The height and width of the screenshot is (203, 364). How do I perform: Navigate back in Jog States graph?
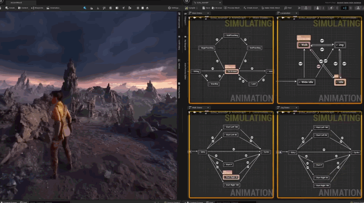[283, 112]
